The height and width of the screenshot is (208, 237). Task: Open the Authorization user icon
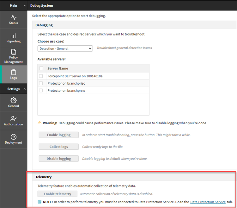(14, 119)
